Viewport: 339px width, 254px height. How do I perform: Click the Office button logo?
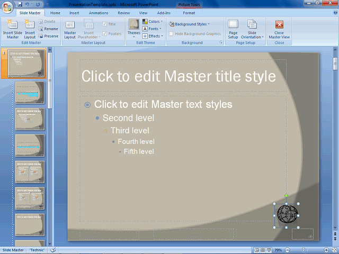pos(7,7)
